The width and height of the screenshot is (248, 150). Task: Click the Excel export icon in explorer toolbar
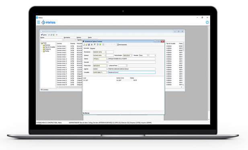(x=53, y=35)
